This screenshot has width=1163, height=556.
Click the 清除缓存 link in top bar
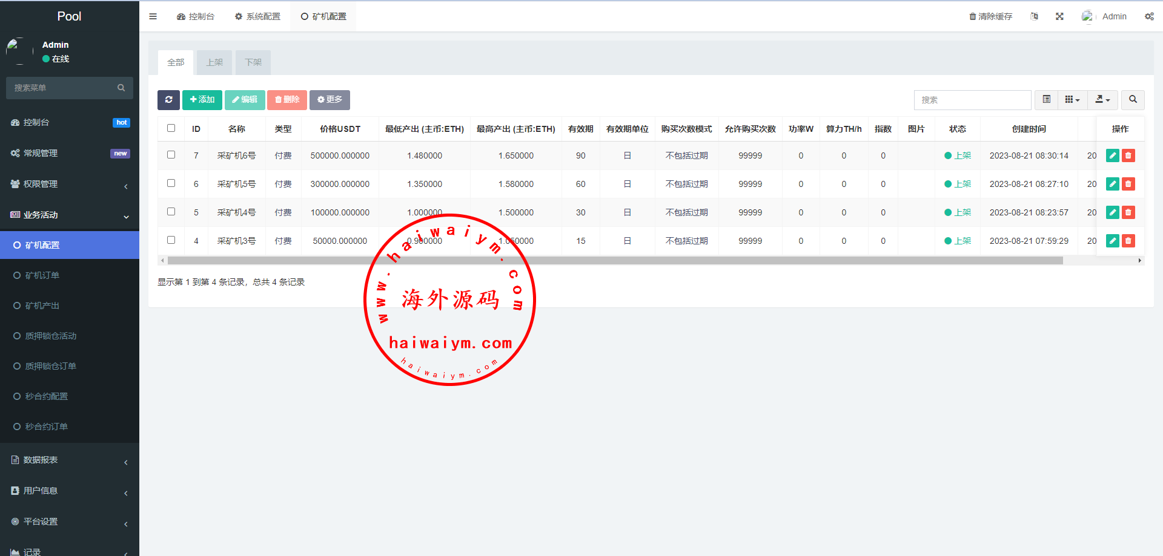(990, 16)
